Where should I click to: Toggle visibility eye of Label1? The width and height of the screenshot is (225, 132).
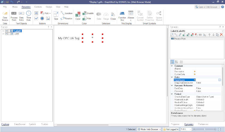6,31
